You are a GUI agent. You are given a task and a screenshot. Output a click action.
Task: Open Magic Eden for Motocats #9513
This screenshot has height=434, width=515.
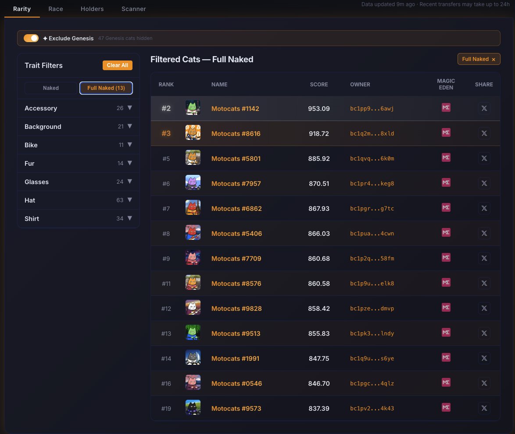pyautogui.click(x=446, y=332)
